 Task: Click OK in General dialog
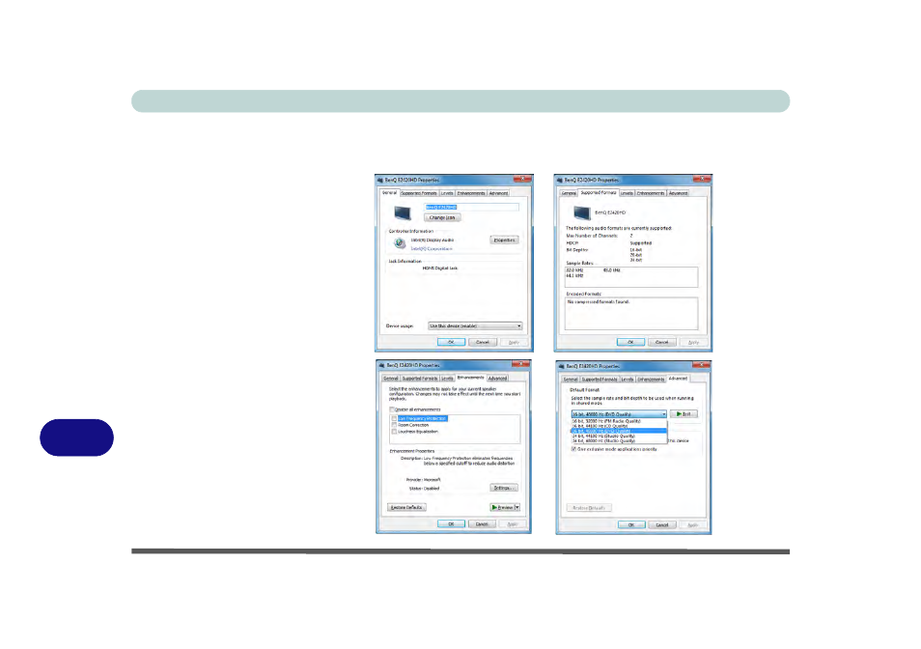tap(451, 343)
